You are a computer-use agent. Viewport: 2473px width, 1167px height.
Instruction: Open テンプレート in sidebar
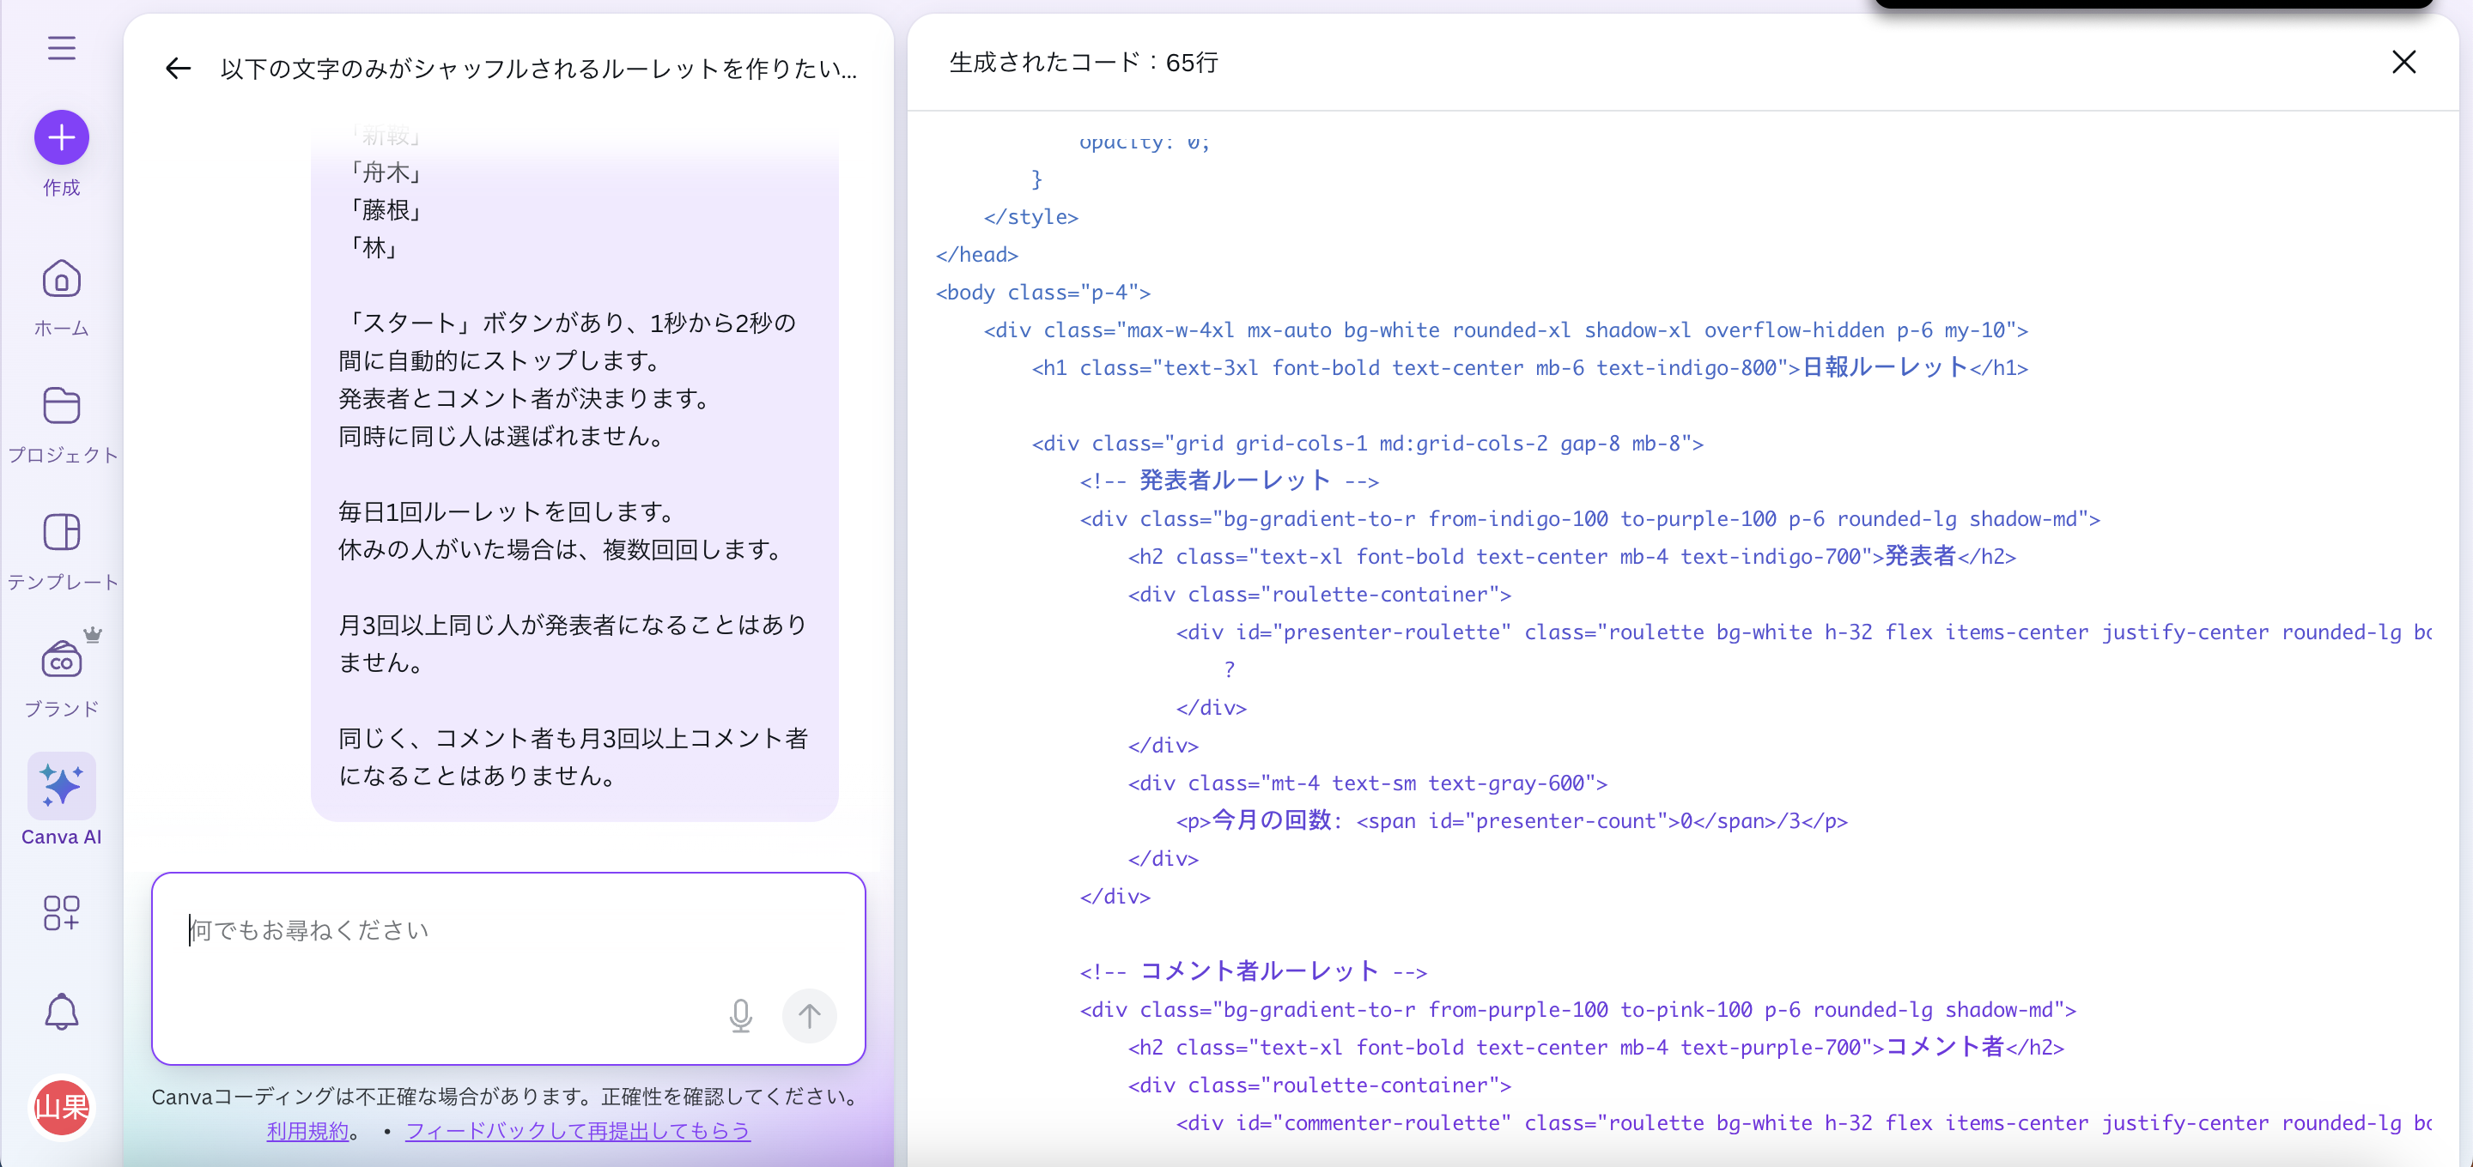pyautogui.click(x=62, y=552)
